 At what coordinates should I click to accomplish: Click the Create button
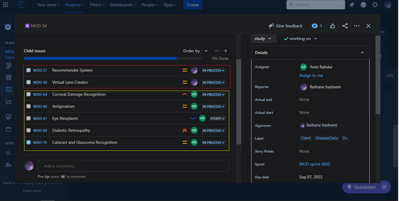click(x=193, y=5)
